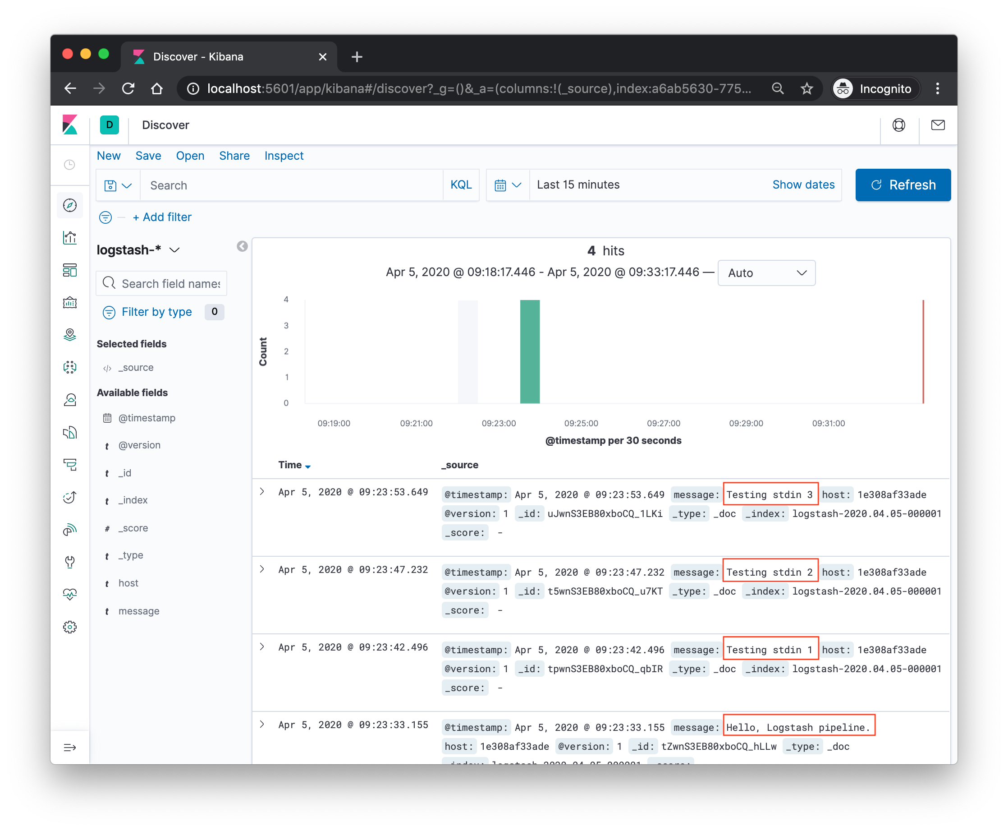Expand the side navigation at bottom
The height and width of the screenshot is (831, 1008).
pyautogui.click(x=70, y=747)
